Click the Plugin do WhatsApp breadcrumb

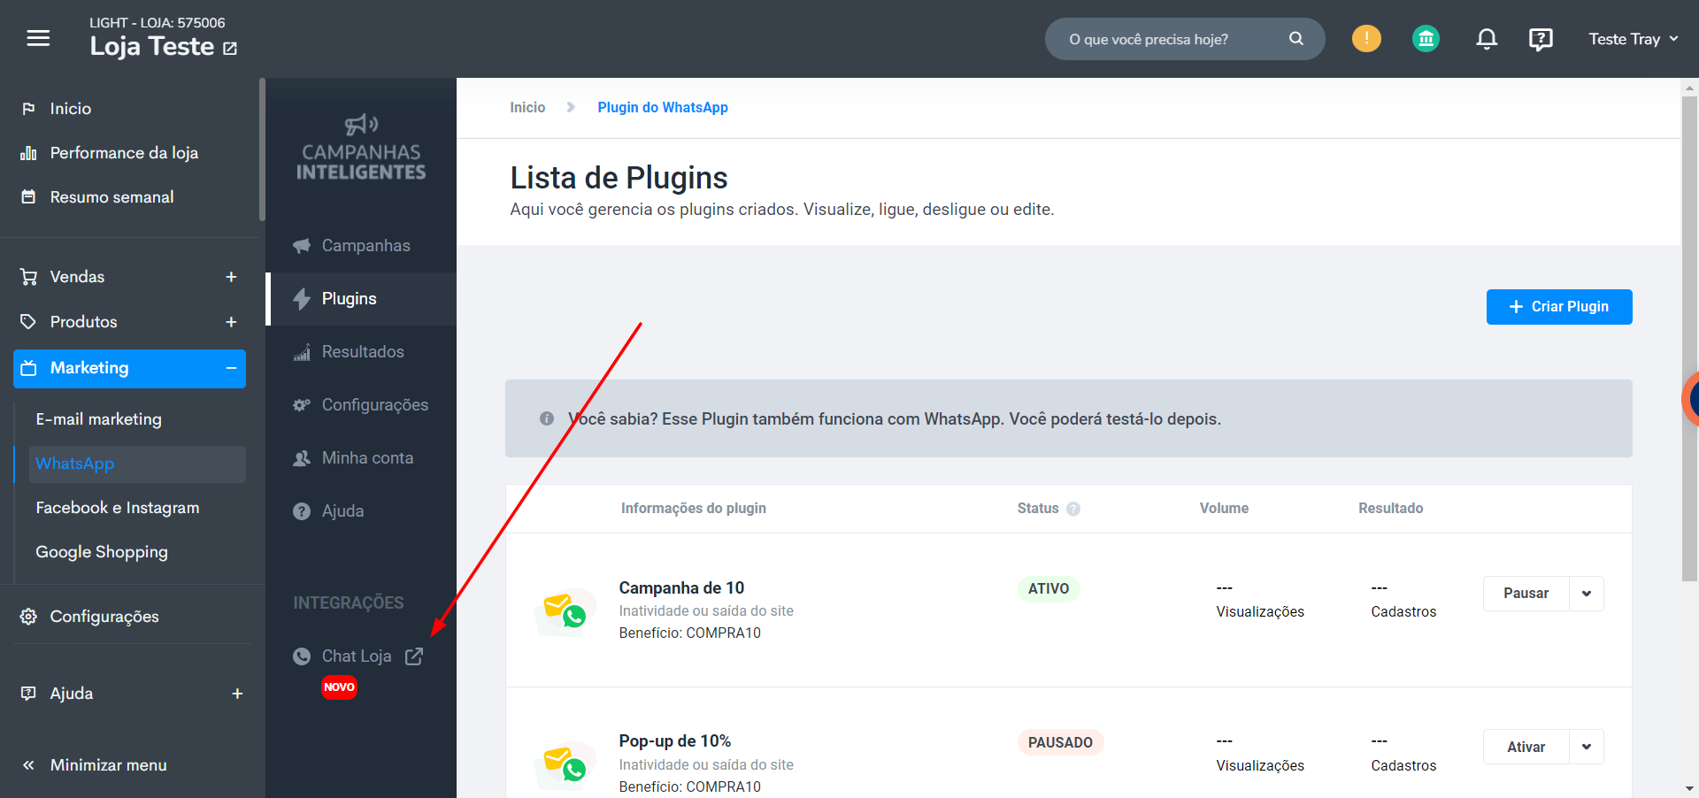[x=663, y=107]
